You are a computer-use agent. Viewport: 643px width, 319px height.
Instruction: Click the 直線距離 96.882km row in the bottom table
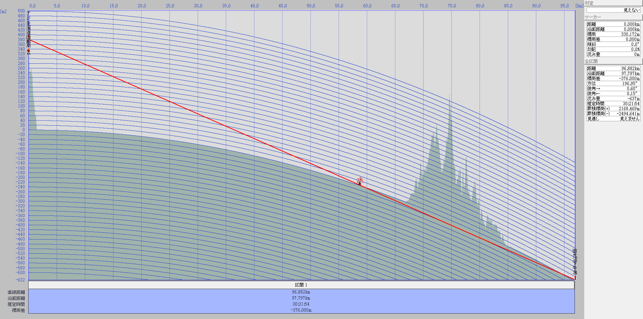301,292
